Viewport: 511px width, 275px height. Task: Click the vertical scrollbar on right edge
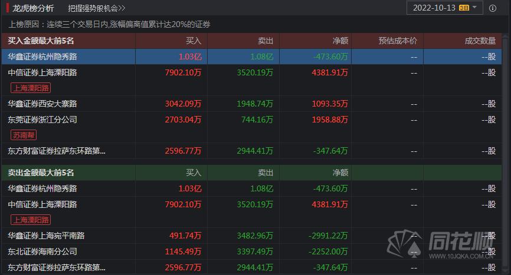[x=506, y=153]
